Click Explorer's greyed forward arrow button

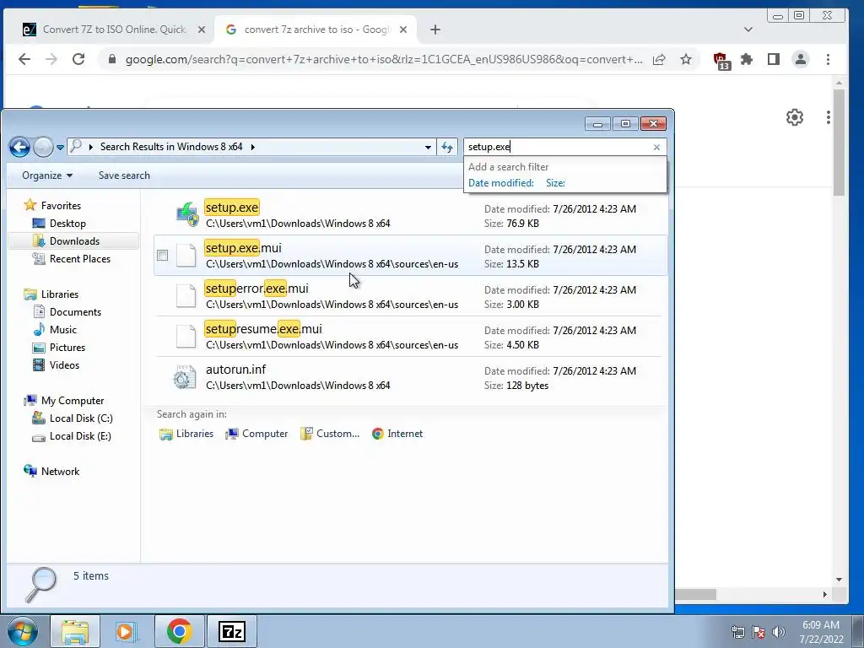[x=43, y=147]
